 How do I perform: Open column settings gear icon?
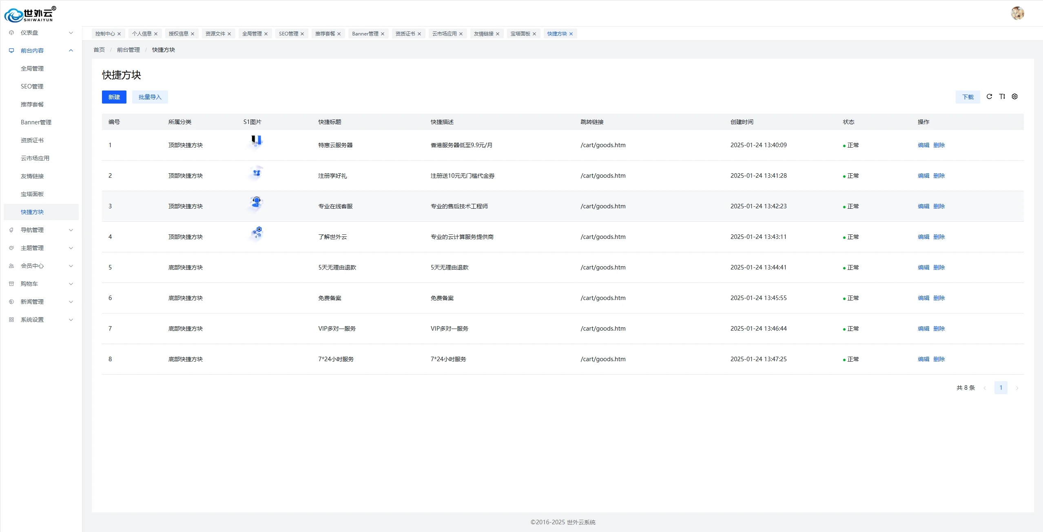coord(1014,97)
